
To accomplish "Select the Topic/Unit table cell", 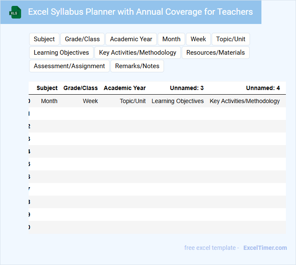I will [132, 101].
